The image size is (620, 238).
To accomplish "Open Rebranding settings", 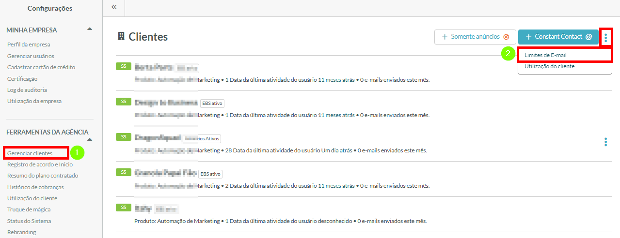I will pyautogui.click(x=21, y=232).
